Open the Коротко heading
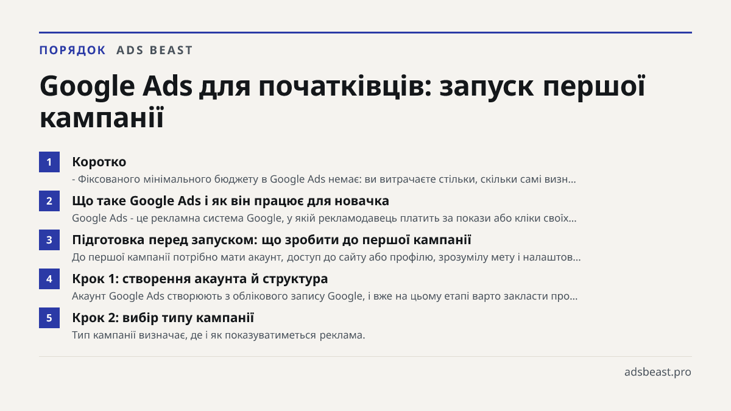This screenshot has width=731, height=411. coord(99,162)
